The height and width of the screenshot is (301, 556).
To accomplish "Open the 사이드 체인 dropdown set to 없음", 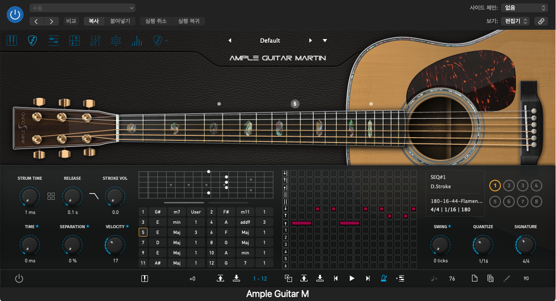I will click(524, 8).
